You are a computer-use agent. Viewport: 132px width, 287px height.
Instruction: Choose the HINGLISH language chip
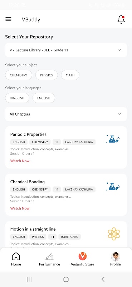pyautogui.click(x=17, y=98)
